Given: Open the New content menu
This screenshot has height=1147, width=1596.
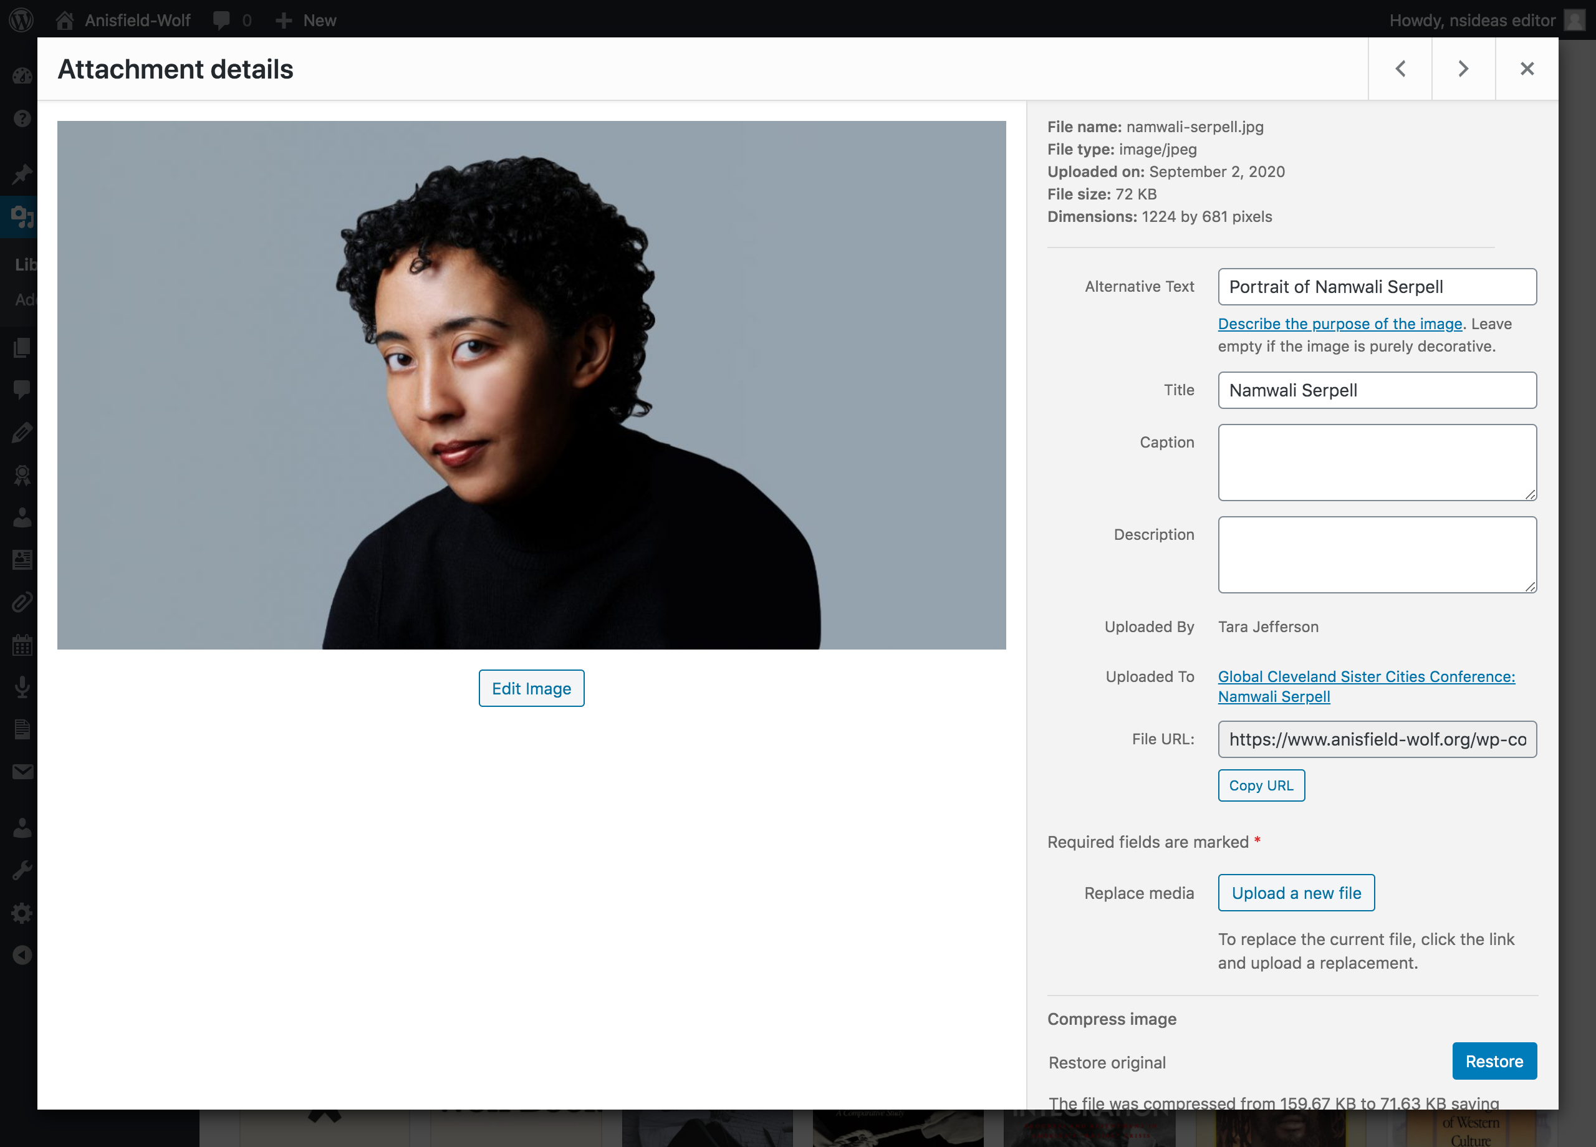Looking at the screenshot, I should (306, 20).
